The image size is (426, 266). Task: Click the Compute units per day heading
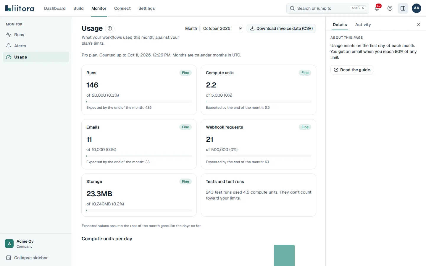107,239
